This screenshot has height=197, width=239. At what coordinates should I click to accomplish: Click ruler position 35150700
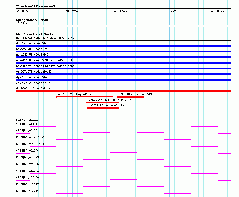click(24, 11)
